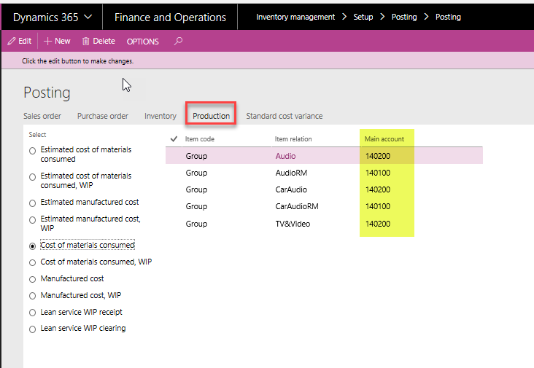Click the New plus icon
Screen dimensions: 534x368
tap(48, 42)
